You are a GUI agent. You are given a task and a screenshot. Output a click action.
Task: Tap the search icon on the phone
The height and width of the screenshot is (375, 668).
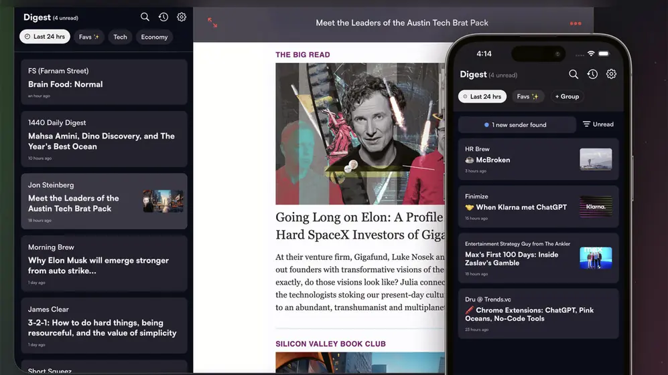coord(574,74)
